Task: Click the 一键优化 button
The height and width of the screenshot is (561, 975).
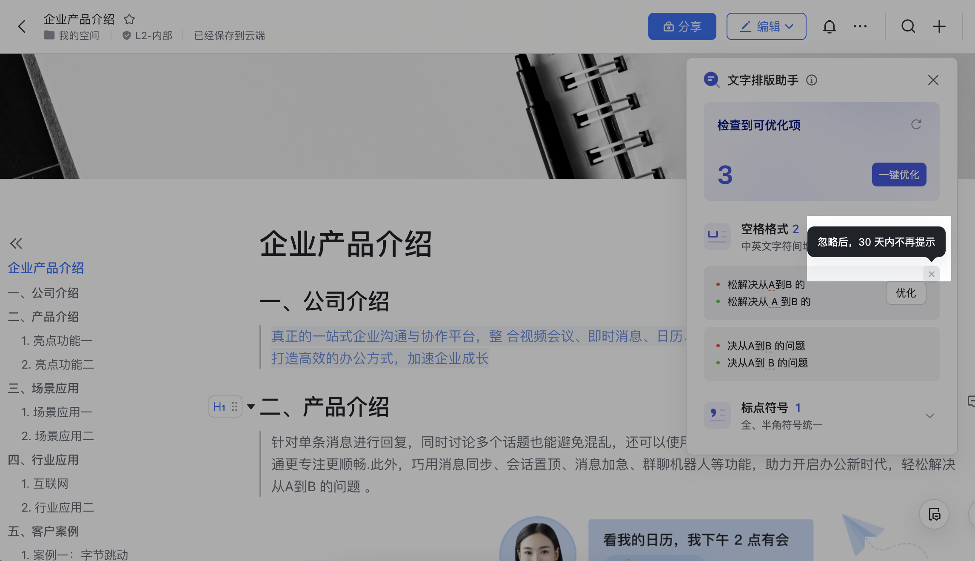Action: coord(899,175)
